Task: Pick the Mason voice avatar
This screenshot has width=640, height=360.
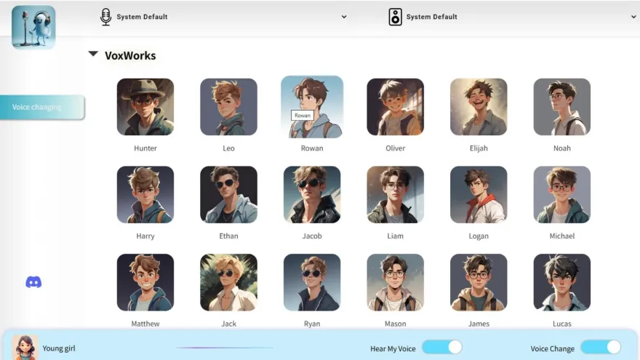Action: (395, 282)
